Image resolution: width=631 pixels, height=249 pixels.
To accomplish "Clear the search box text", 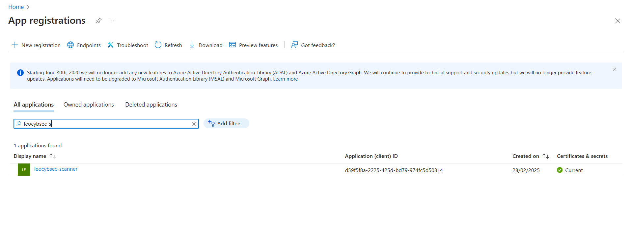I will point(194,124).
